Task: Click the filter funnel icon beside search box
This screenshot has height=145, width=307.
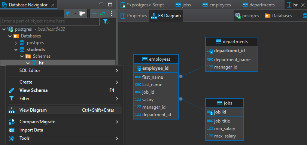Action: (x=106, y=21)
